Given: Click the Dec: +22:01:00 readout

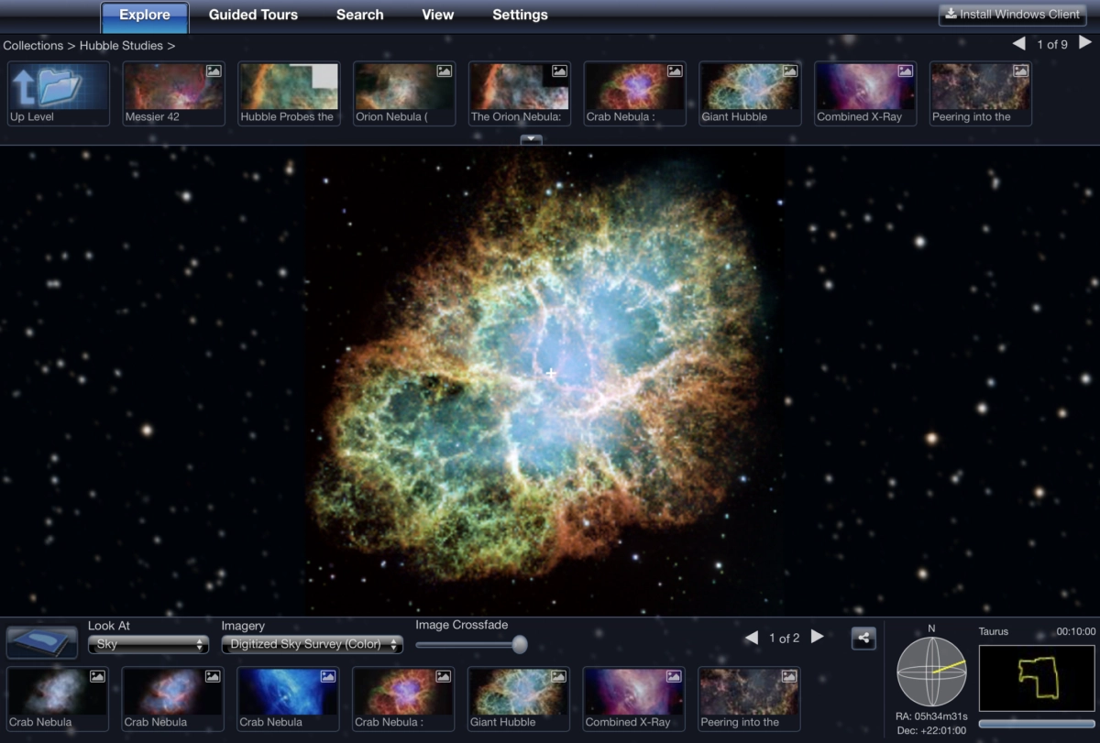Looking at the screenshot, I should [931, 730].
